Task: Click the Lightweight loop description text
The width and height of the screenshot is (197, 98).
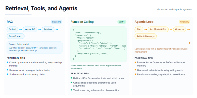Action: [161, 50]
